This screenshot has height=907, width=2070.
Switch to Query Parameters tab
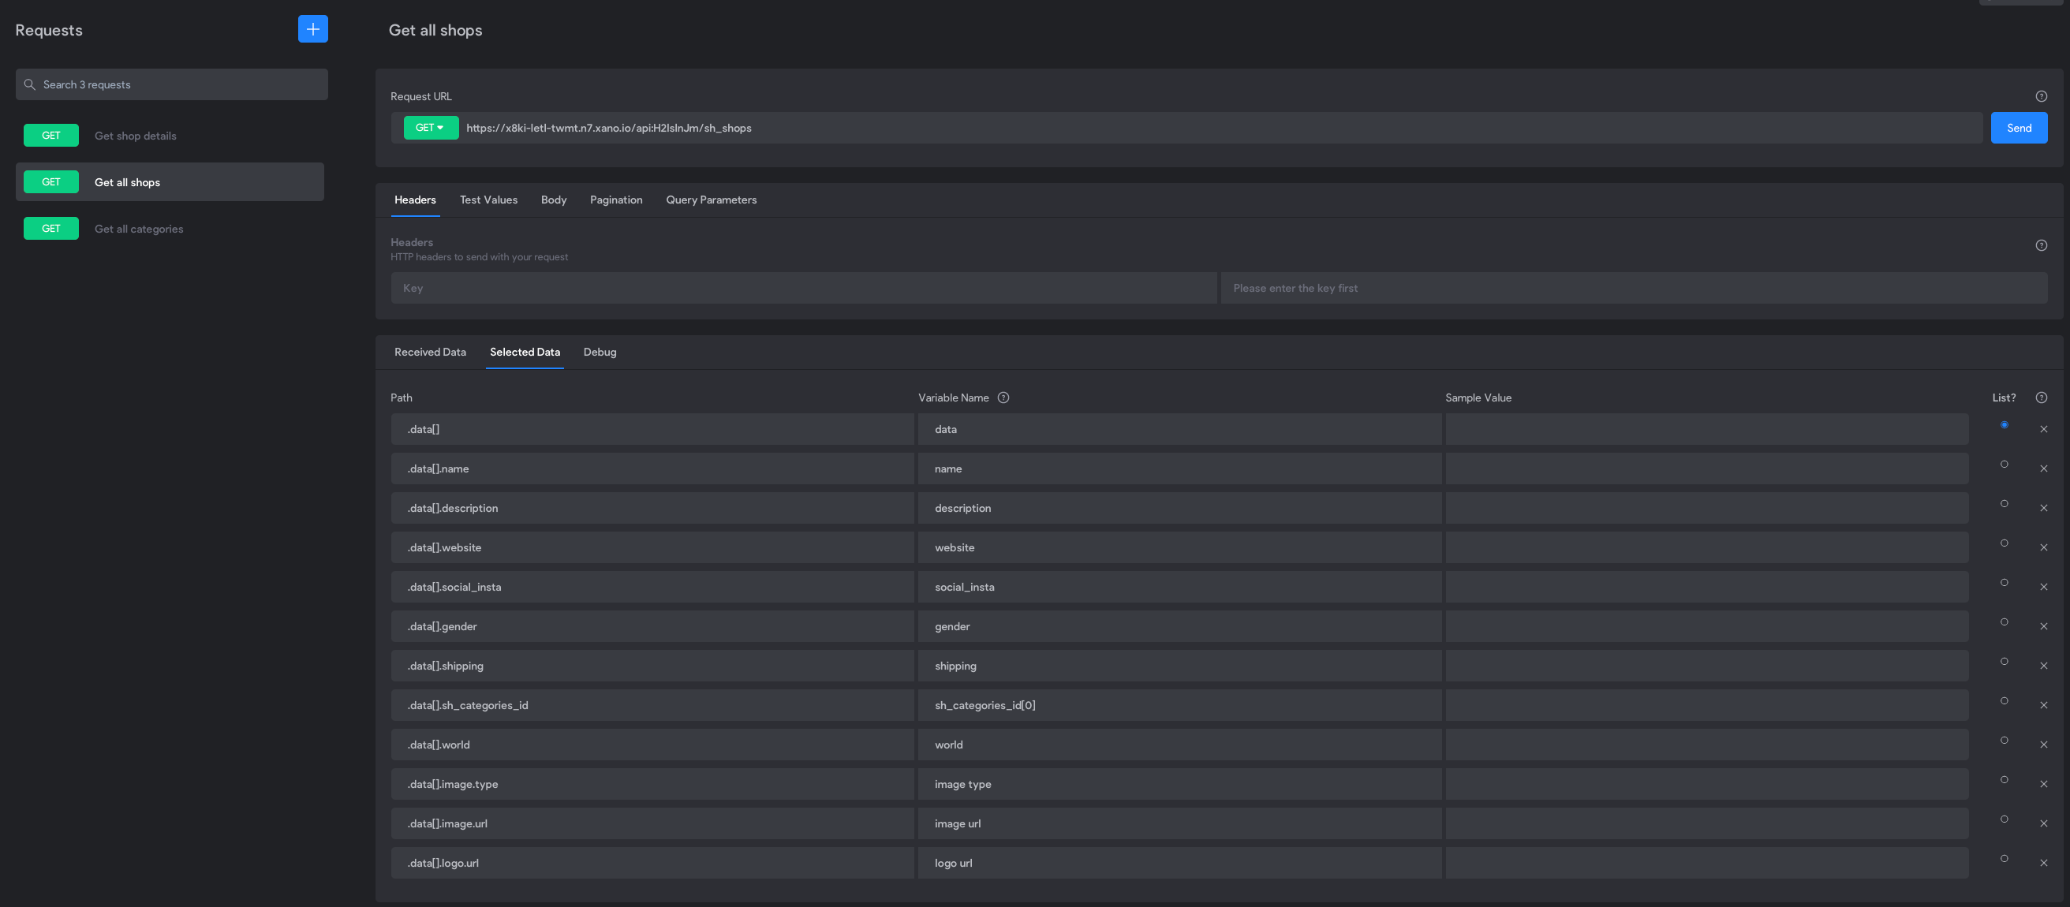tap(710, 200)
